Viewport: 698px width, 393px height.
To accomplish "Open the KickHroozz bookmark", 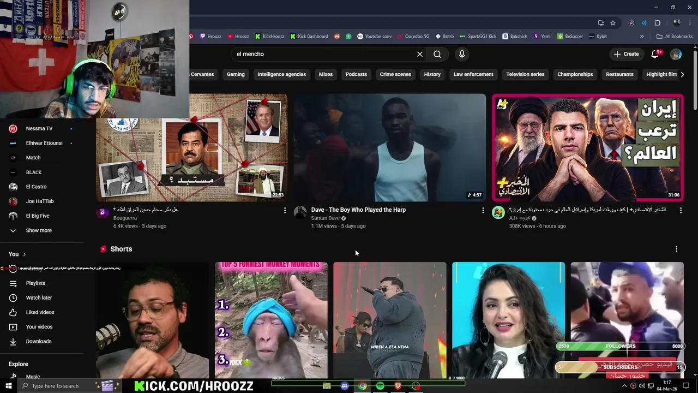I will point(269,37).
